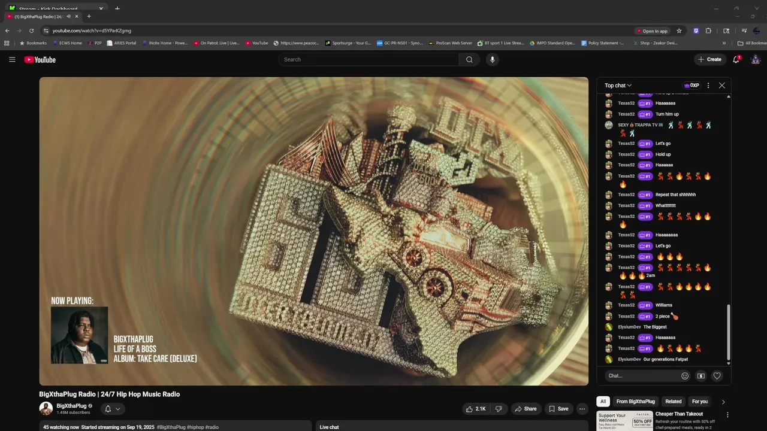Open the 0XP channel points badge
The height and width of the screenshot is (431, 767).
(x=691, y=86)
